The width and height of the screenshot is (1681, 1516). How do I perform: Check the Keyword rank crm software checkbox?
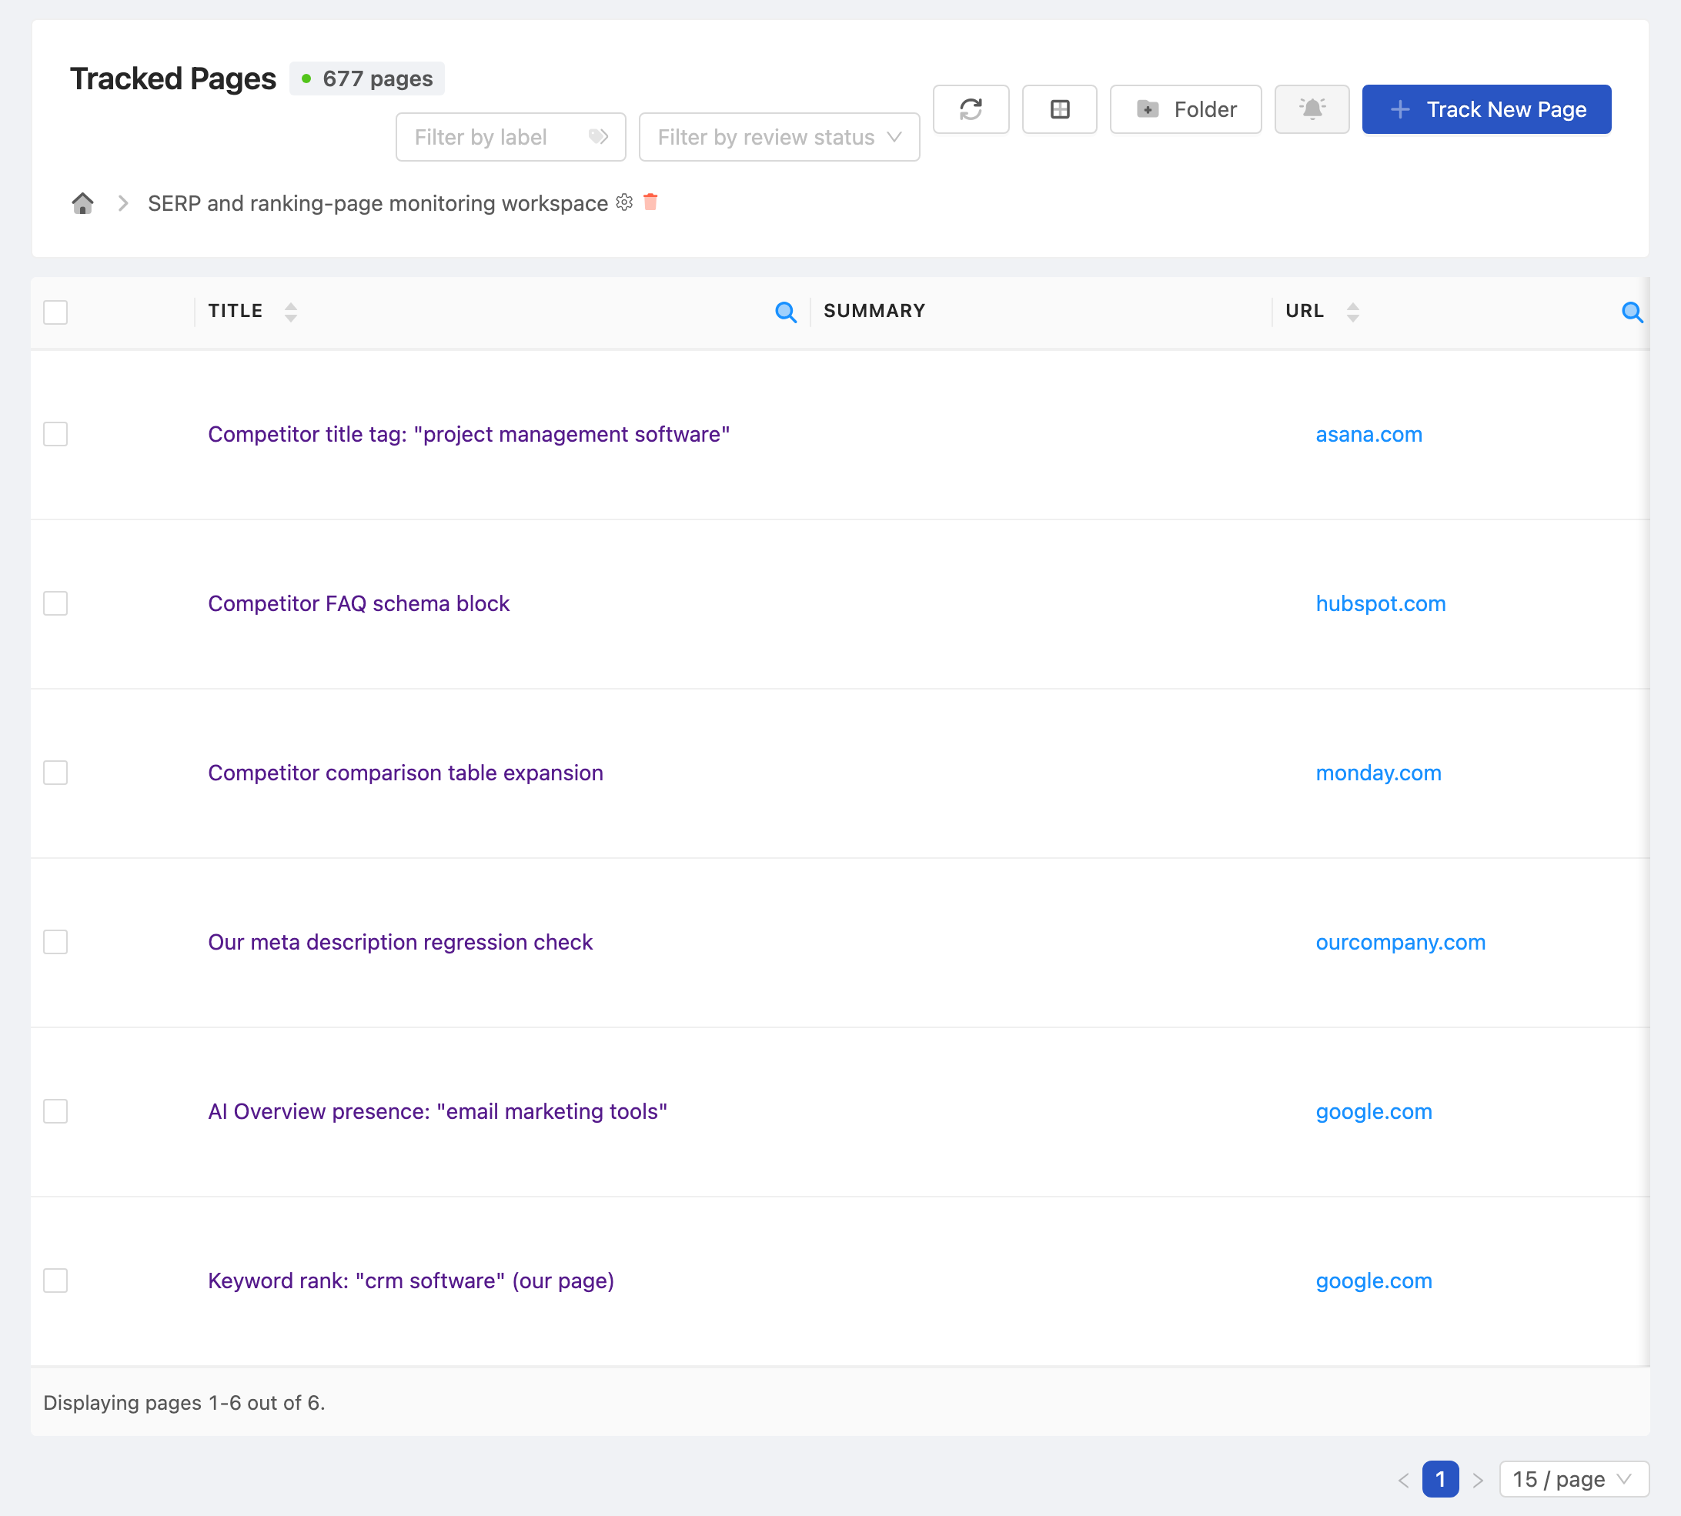click(x=56, y=1281)
